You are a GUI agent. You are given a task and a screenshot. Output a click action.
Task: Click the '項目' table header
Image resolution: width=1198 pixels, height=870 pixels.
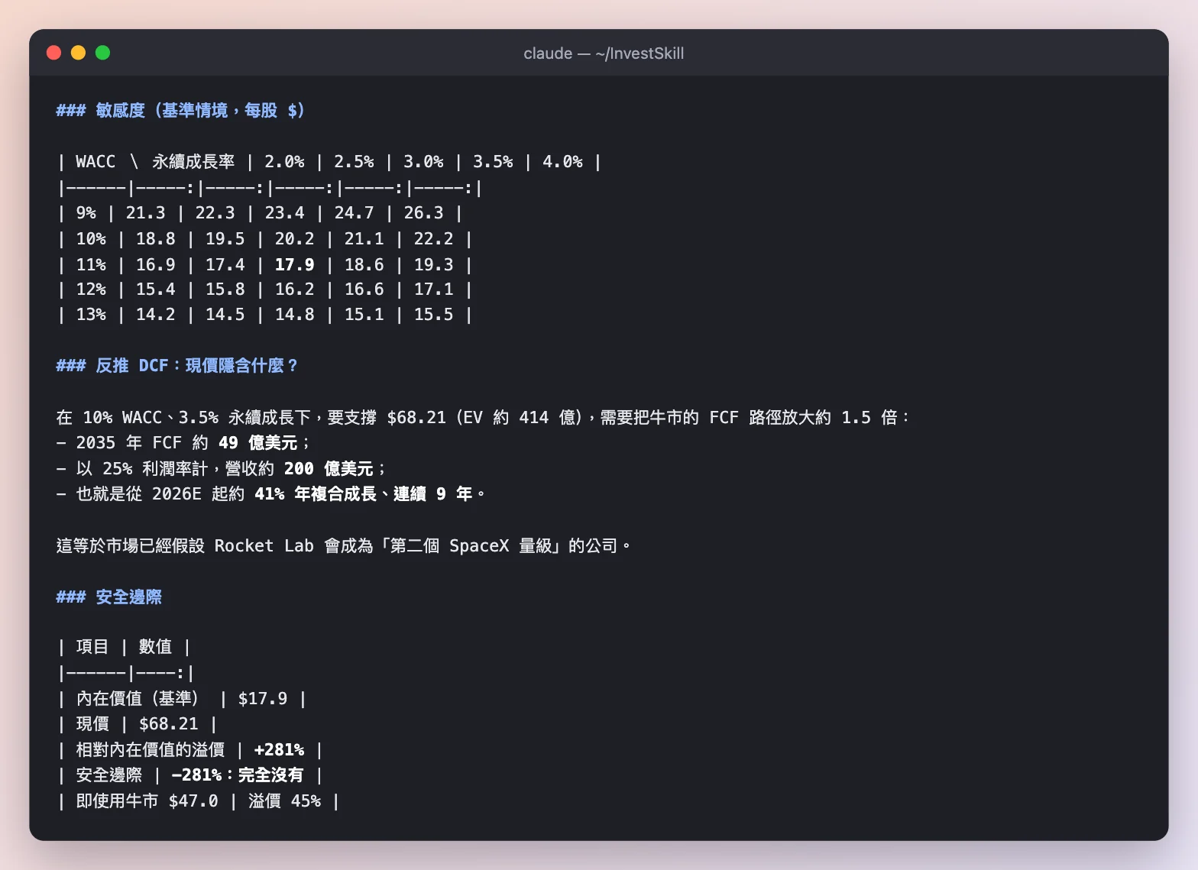coord(92,647)
